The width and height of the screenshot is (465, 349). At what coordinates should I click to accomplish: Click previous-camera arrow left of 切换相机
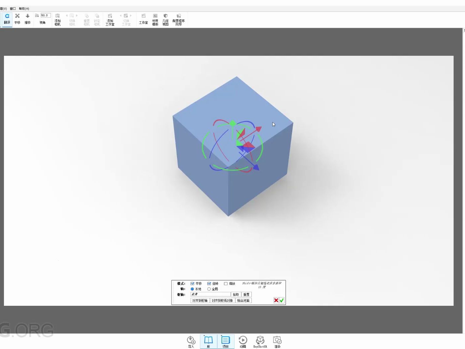67,16
